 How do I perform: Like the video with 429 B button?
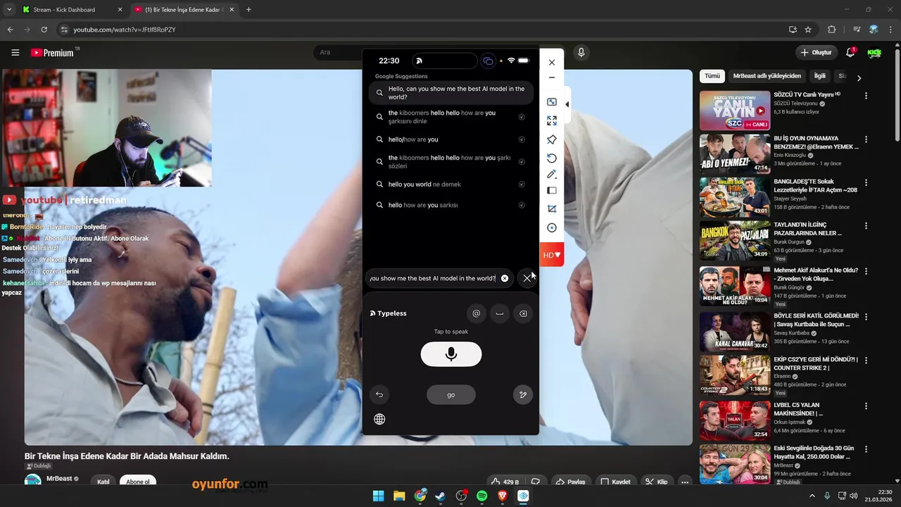[505, 482]
